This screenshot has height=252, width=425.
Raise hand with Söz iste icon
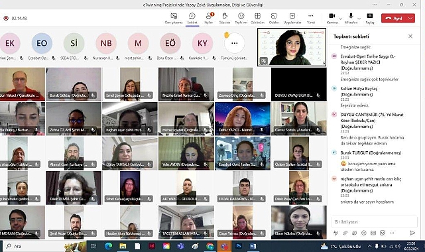click(x=225, y=18)
